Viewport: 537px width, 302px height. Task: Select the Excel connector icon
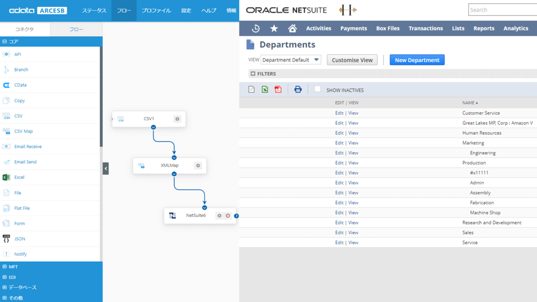pos(6,177)
